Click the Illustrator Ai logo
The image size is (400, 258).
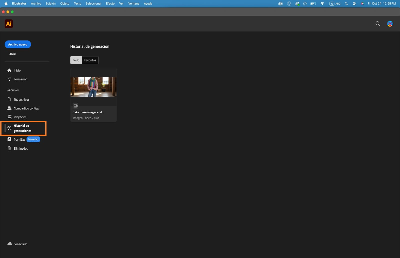[8, 24]
